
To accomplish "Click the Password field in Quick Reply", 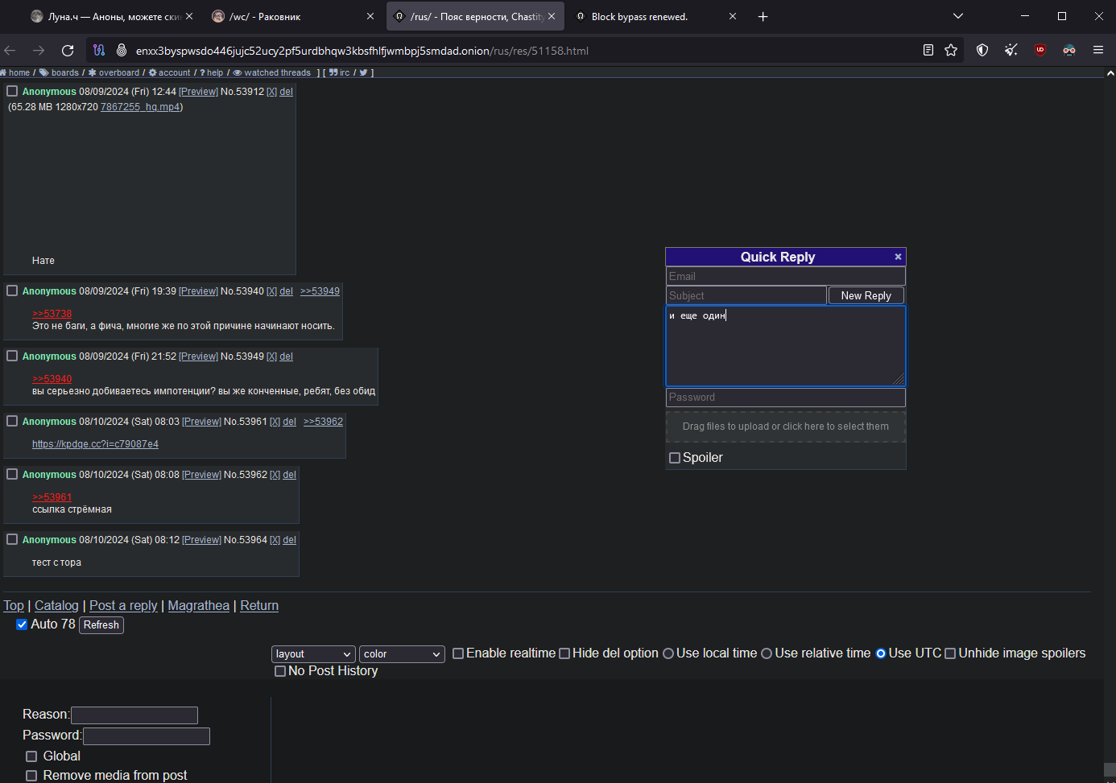I will pos(786,398).
